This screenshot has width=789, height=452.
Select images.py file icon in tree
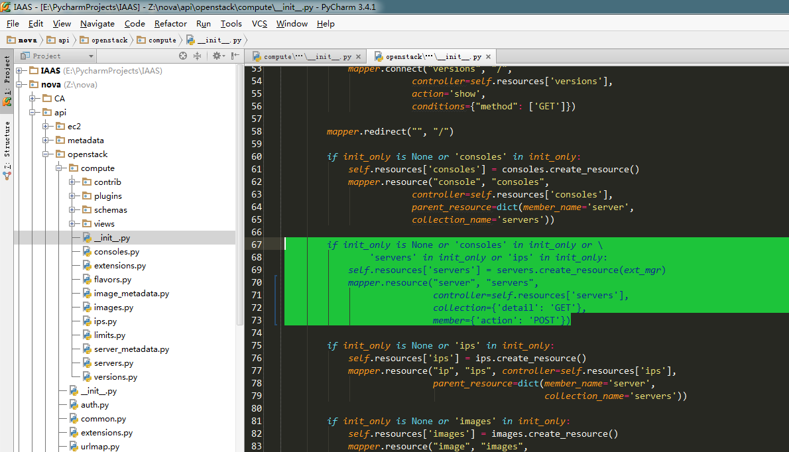pyautogui.click(x=87, y=308)
